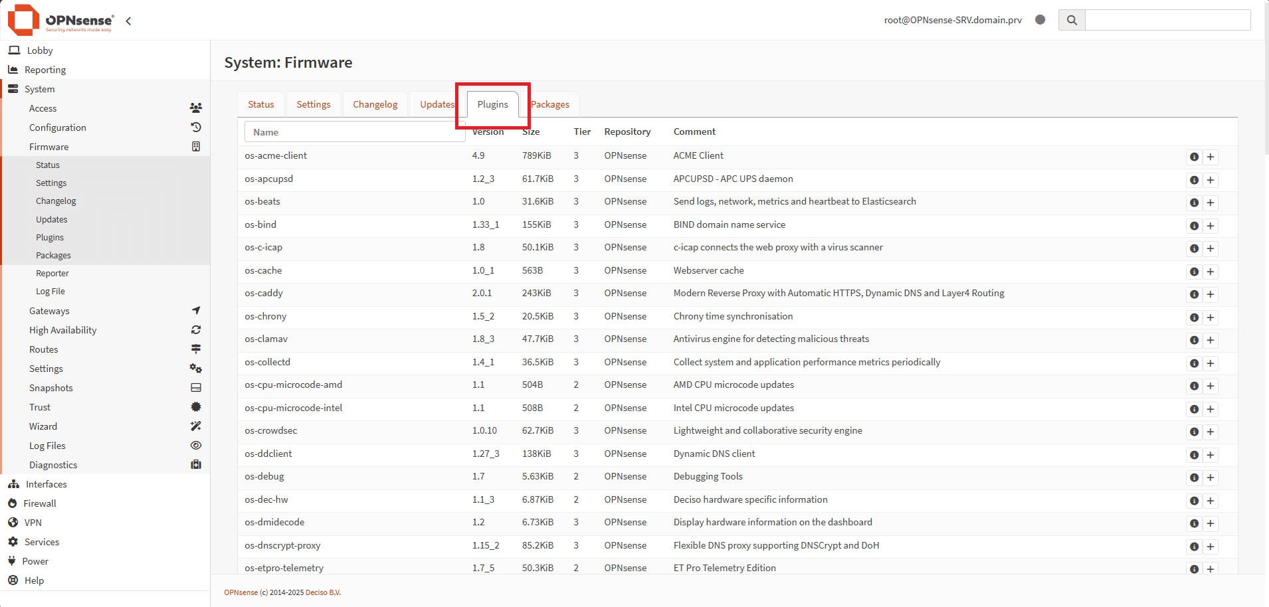Install os-cpu-microcode-amd with plus button

point(1211,387)
